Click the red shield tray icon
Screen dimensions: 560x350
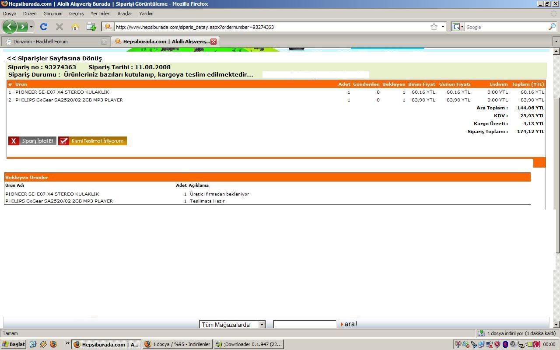click(497, 344)
